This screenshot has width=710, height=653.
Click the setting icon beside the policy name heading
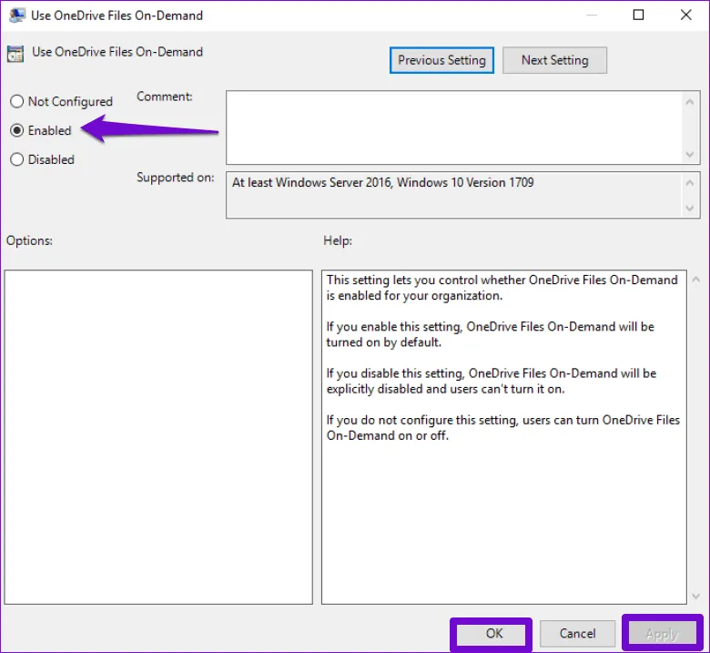tap(16, 53)
